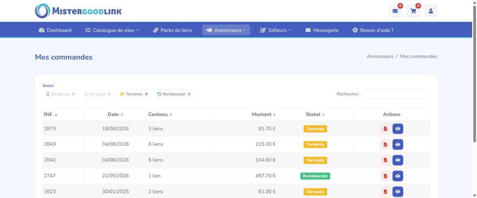The image size is (477, 198).
Task: Click the amount 497.70 €
Action: point(266,176)
